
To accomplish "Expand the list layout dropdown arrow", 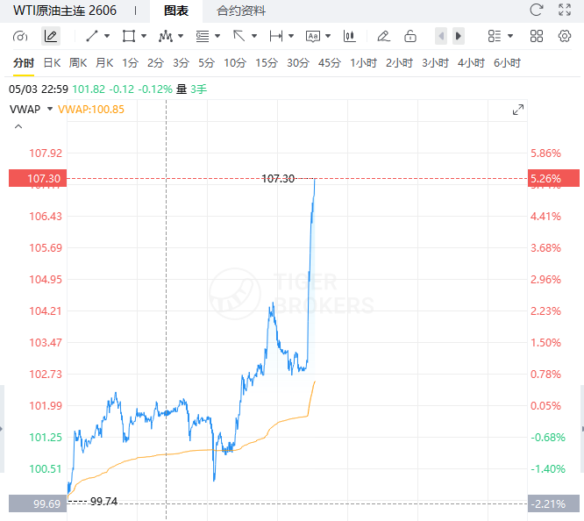I will pos(510,36).
